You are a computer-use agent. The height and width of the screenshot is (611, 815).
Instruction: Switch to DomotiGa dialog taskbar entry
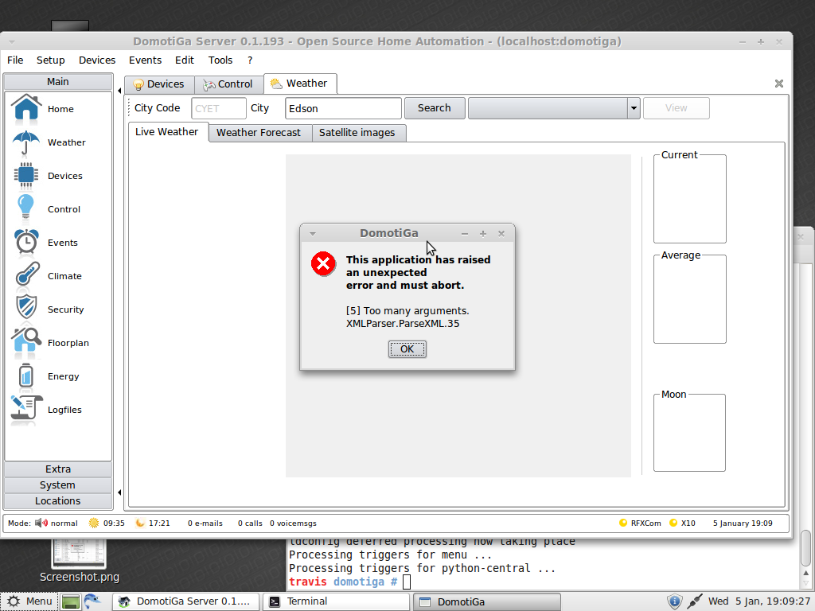[487, 601]
